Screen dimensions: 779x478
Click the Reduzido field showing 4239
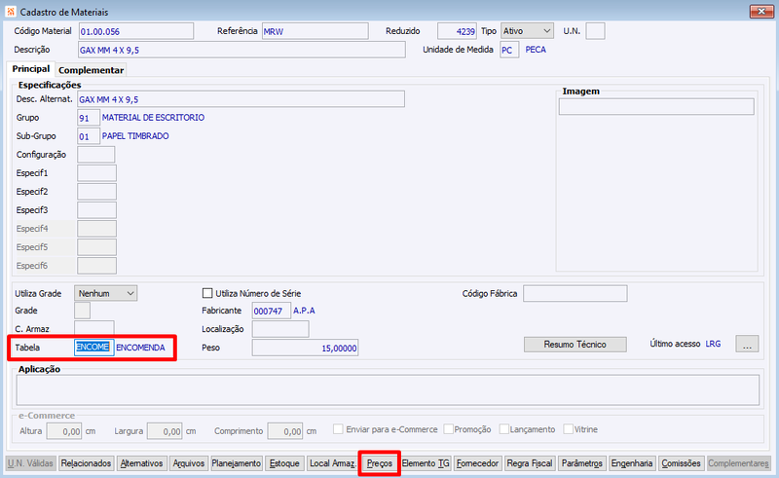[457, 31]
